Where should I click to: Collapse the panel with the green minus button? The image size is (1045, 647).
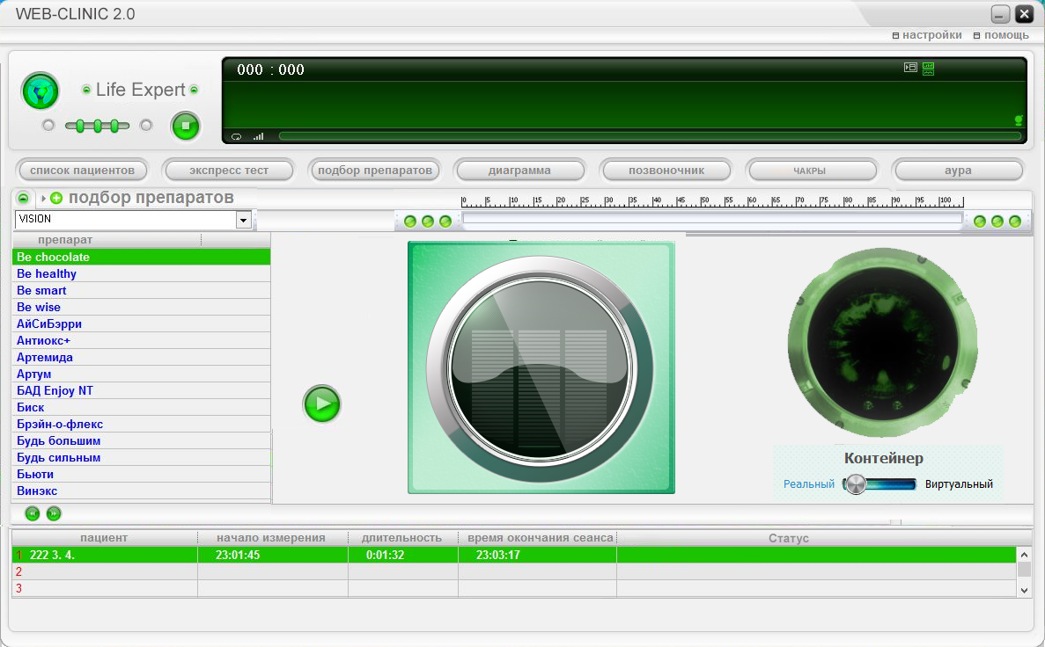click(x=23, y=198)
